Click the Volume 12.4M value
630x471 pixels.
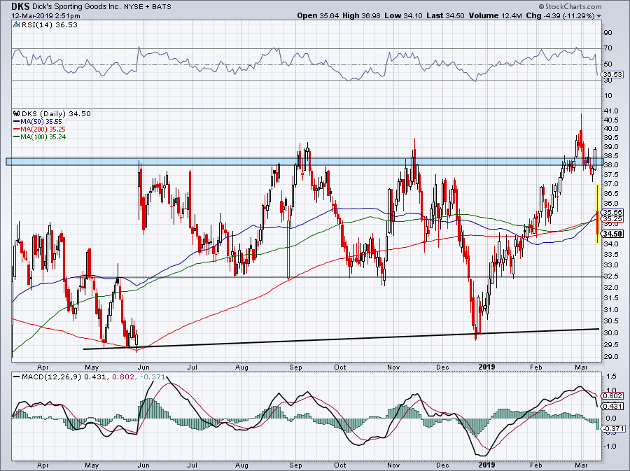[x=495, y=15]
